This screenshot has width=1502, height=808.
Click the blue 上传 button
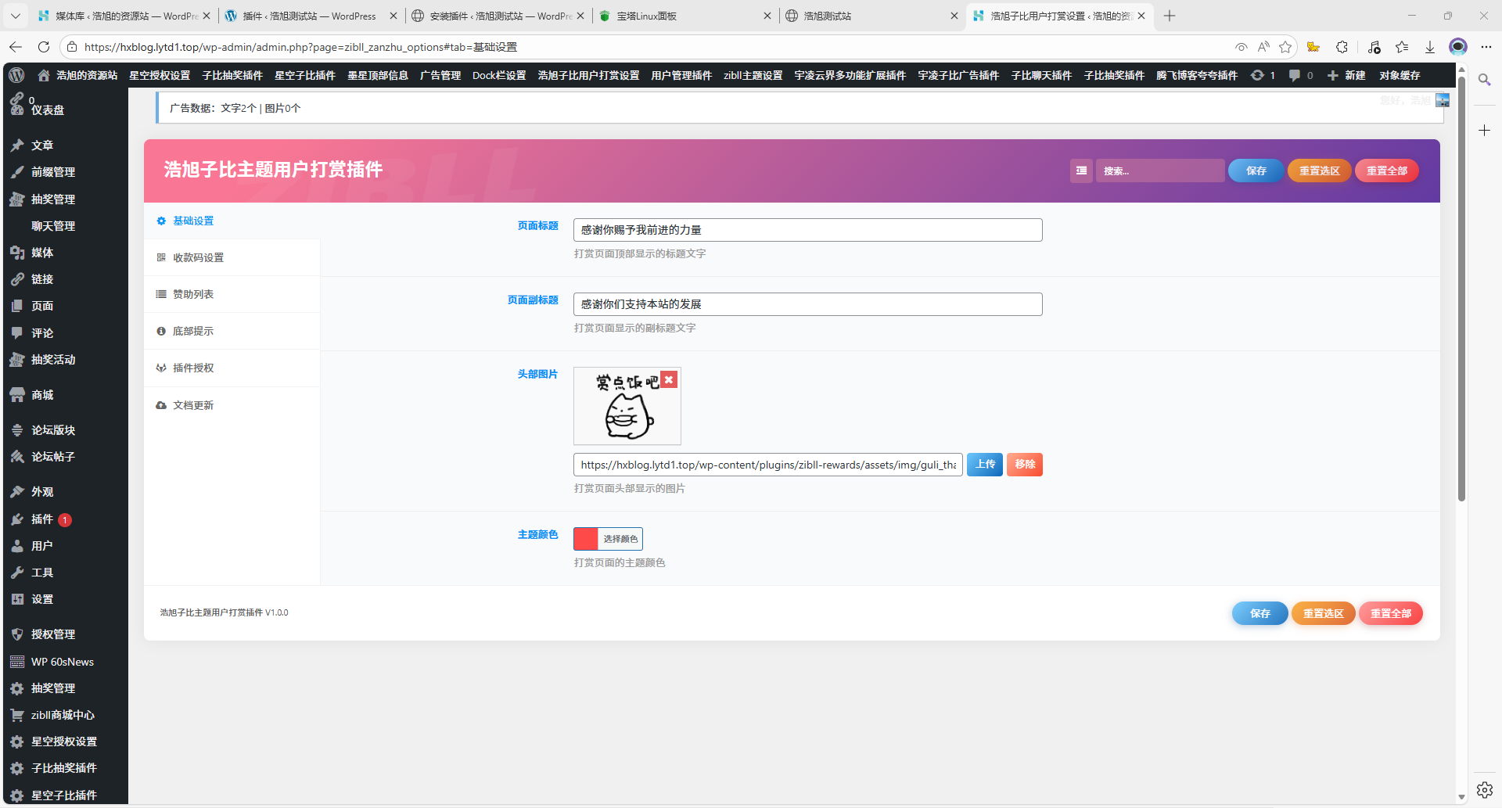tap(985, 465)
